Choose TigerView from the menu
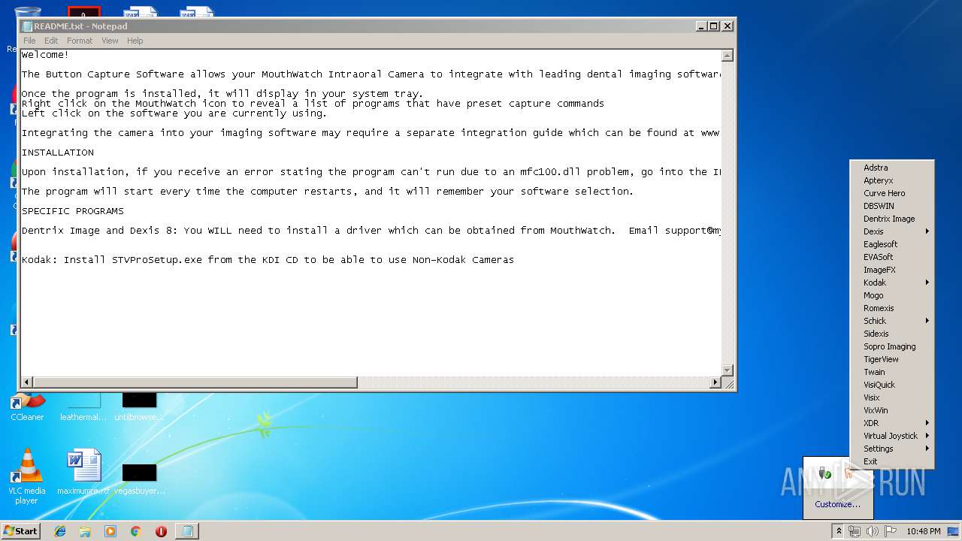This screenshot has width=962, height=541. [x=892, y=359]
